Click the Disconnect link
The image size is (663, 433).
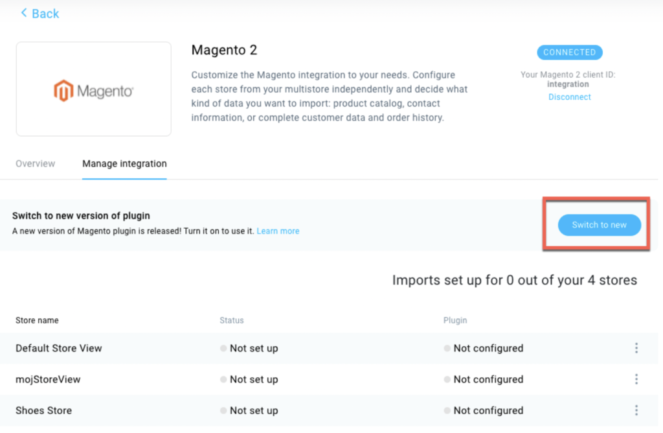click(569, 97)
